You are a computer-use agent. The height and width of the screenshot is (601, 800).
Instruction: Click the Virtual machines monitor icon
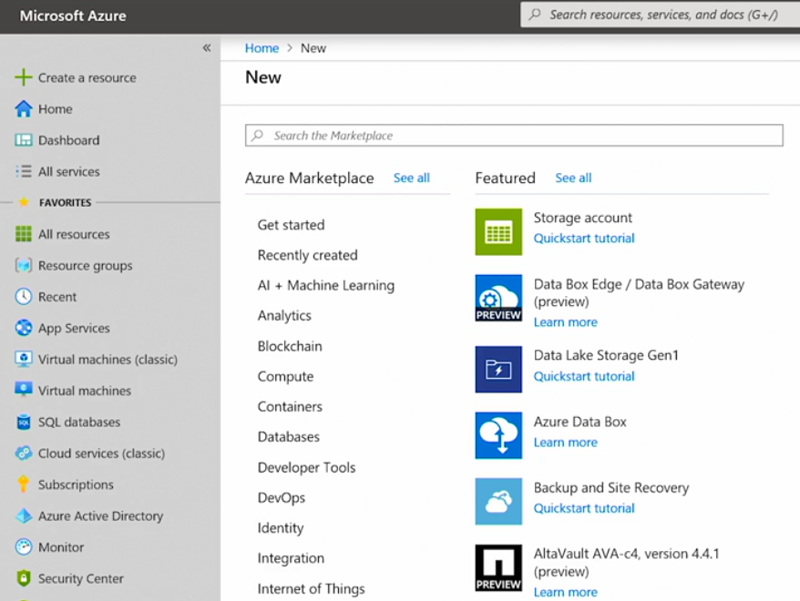pos(24,390)
